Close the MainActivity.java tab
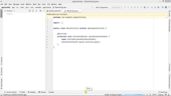Viewport: 171px width, 96px height. click(80, 11)
